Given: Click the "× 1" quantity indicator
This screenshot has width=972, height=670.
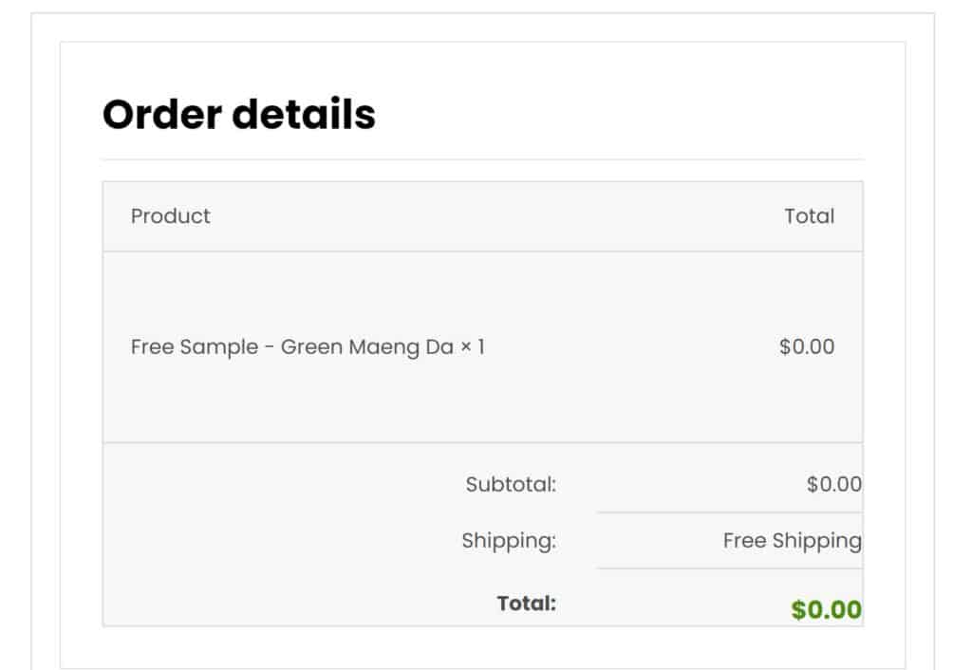Looking at the screenshot, I should tap(473, 347).
